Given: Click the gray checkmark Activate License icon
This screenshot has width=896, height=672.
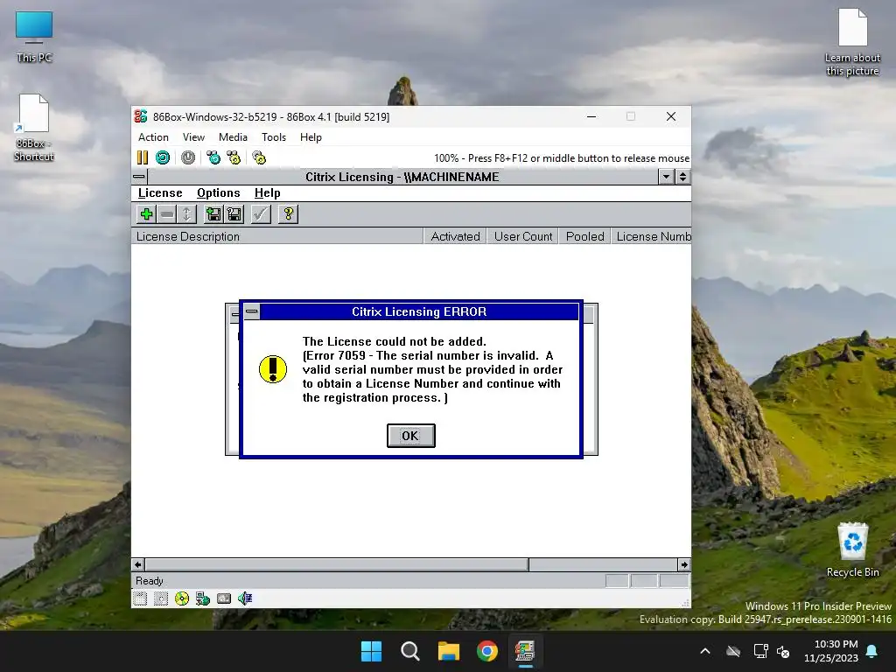Looking at the screenshot, I should [261, 214].
